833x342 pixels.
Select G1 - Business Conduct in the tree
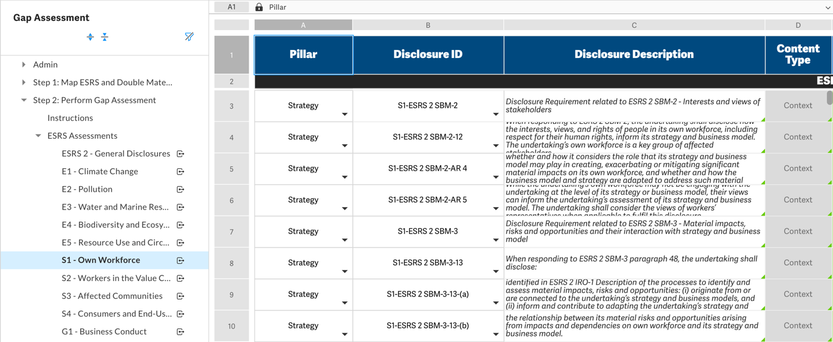pyautogui.click(x=104, y=332)
